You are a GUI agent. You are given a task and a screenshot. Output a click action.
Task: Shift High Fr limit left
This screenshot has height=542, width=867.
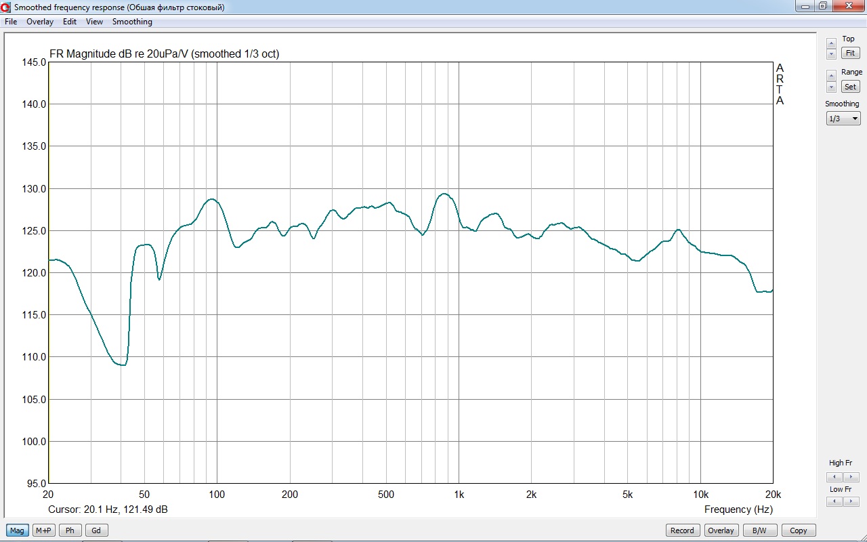[835, 477]
